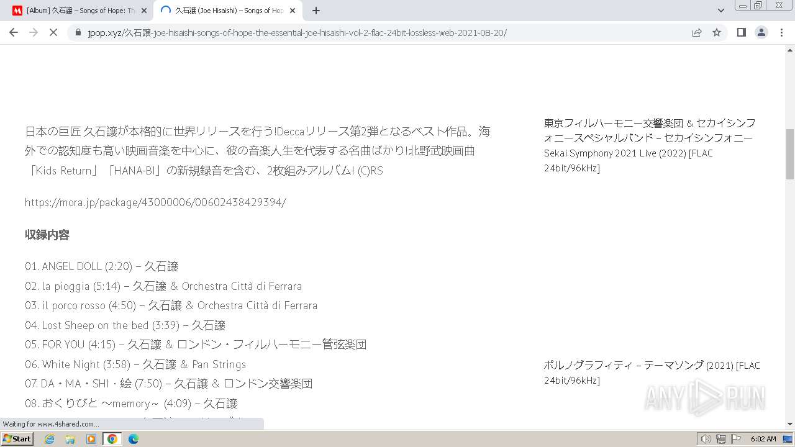The height and width of the screenshot is (447, 795).
Task: Close the 久石譲 (Joe Hisaishi) tab
Action: coord(293,11)
